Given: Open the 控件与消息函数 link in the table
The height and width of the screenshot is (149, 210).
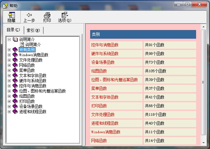Looking at the screenshot, I should click(x=105, y=45).
